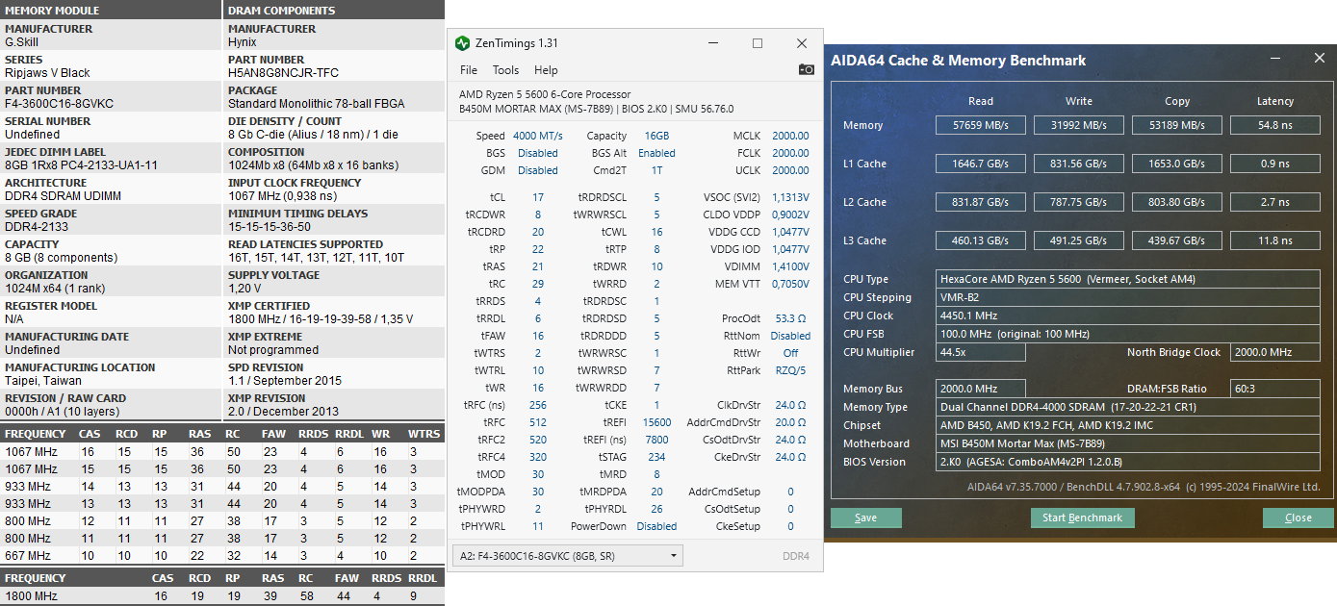Click the MCLK value 2000.00
Image resolution: width=1337 pixels, height=606 pixels.
(x=790, y=136)
